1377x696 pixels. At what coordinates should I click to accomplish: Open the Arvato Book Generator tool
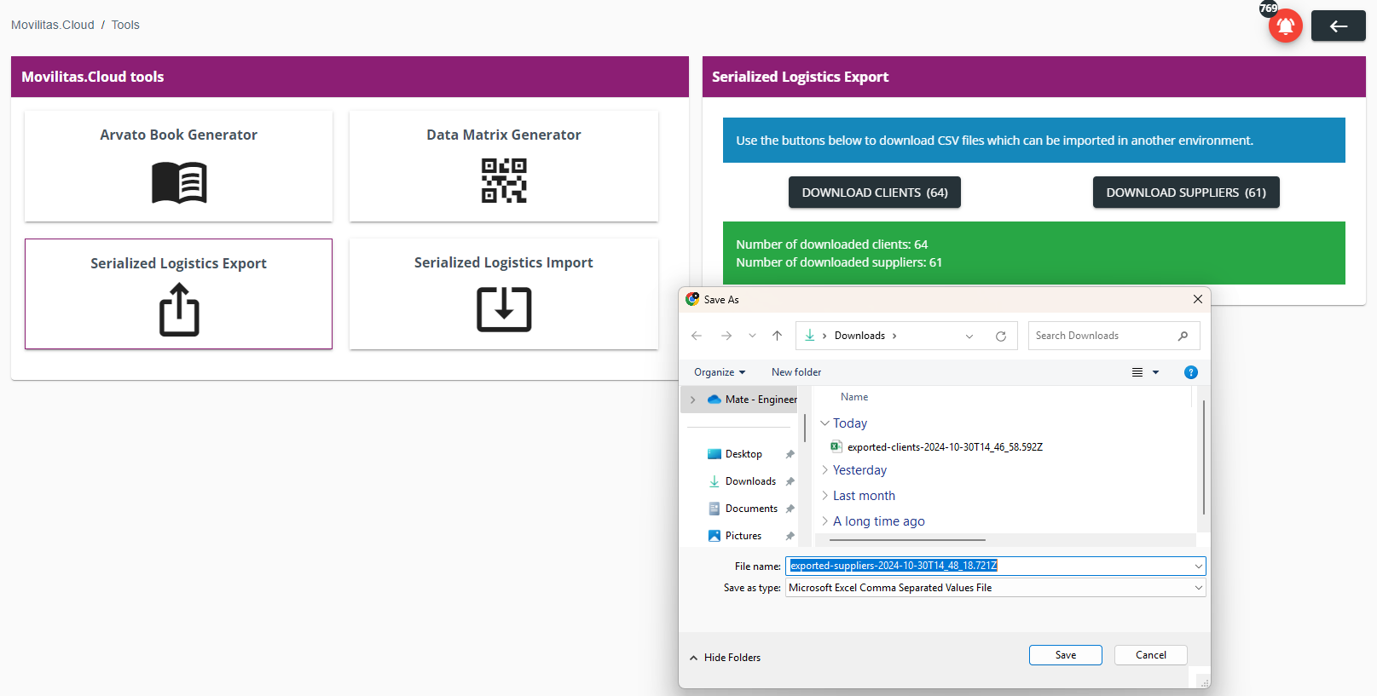pyautogui.click(x=178, y=166)
